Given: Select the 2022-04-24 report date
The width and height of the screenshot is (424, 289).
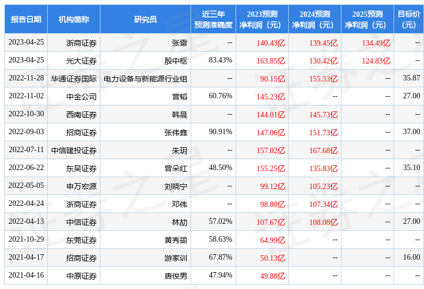Looking at the screenshot, I should [26, 204].
